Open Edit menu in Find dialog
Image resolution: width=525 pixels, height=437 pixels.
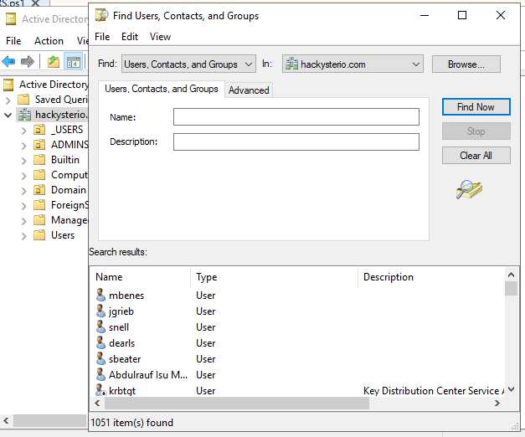(x=130, y=37)
